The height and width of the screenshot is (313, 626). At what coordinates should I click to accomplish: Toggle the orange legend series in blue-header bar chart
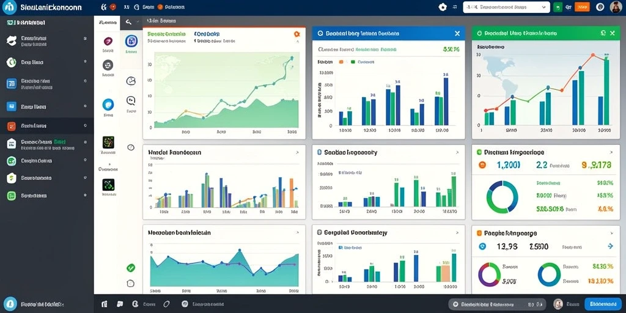pyautogui.click(x=341, y=62)
